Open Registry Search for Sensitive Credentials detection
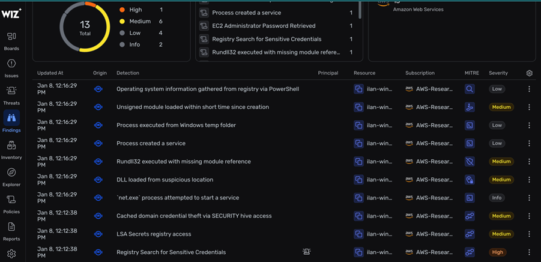This screenshot has height=262, width=541. click(171, 252)
